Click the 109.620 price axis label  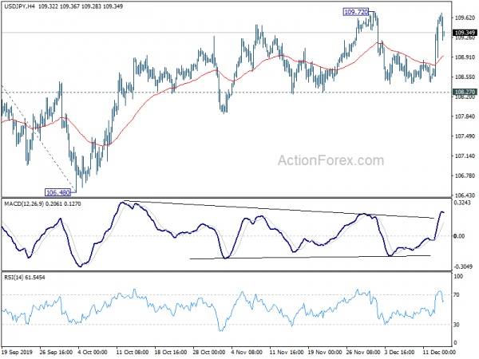[465, 18]
